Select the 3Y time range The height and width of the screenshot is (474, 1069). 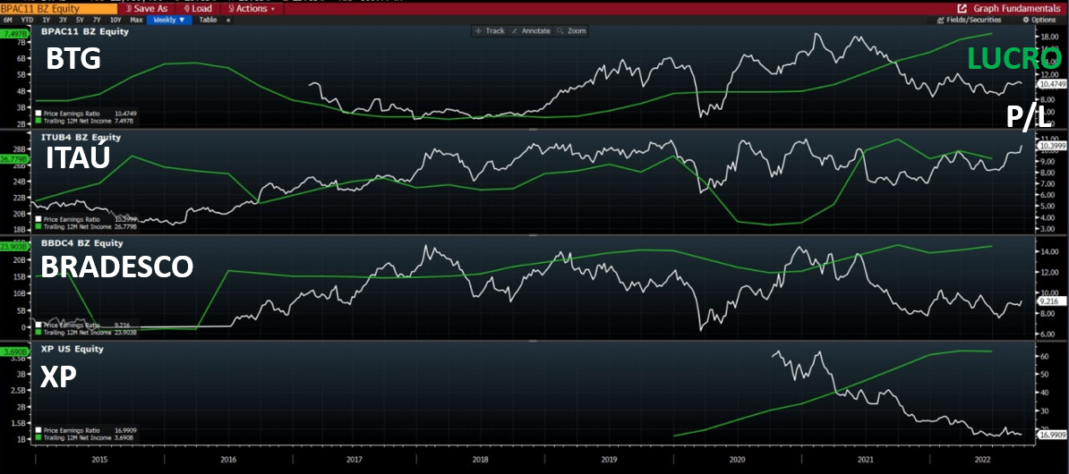point(63,21)
